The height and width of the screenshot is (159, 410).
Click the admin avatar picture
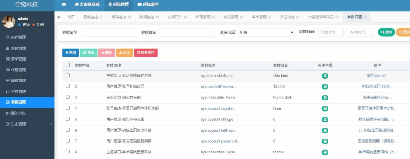tap(9, 22)
